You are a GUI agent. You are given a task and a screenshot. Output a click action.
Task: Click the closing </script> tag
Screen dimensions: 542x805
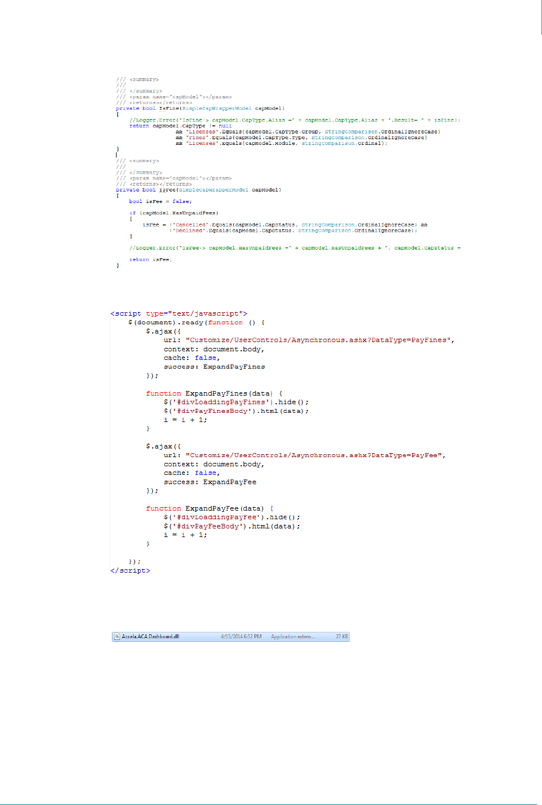click(x=130, y=570)
